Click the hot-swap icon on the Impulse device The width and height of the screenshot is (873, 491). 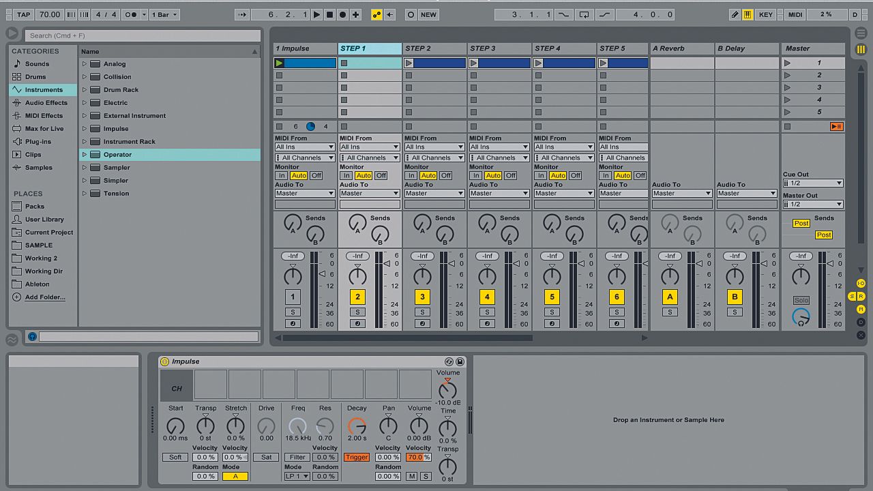(449, 361)
